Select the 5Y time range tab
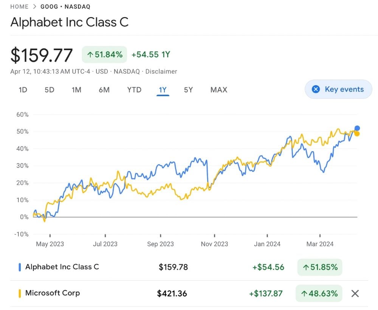 (x=188, y=90)
